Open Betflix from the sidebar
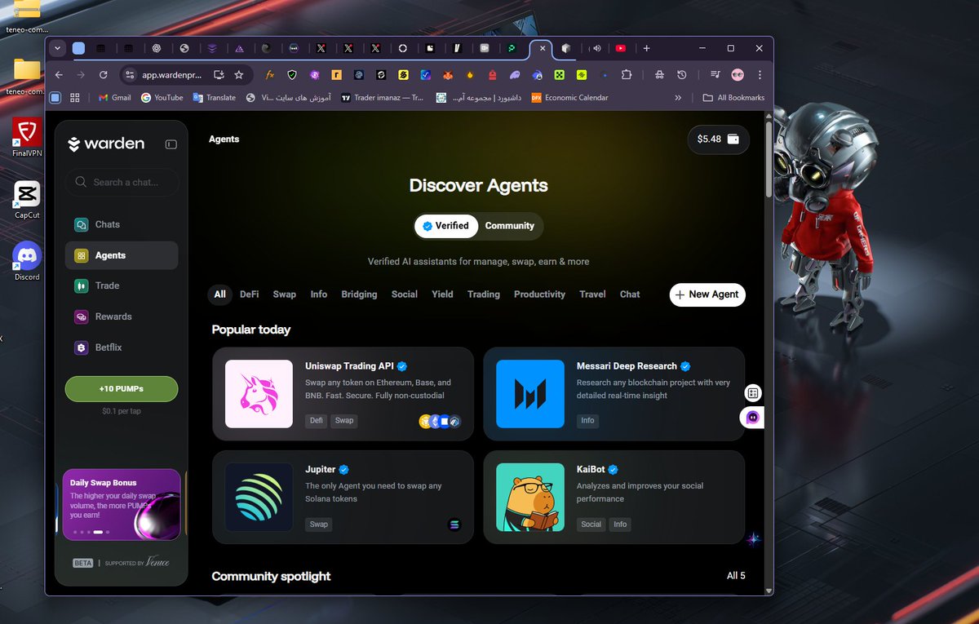Viewport: 979px width, 624px height. [x=122, y=347]
